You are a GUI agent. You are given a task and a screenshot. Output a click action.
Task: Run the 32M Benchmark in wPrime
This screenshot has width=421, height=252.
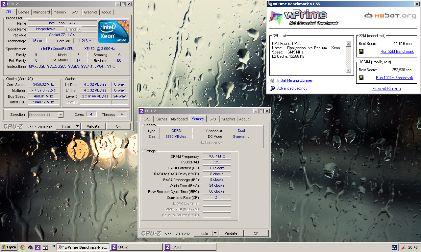pos(397,52)
